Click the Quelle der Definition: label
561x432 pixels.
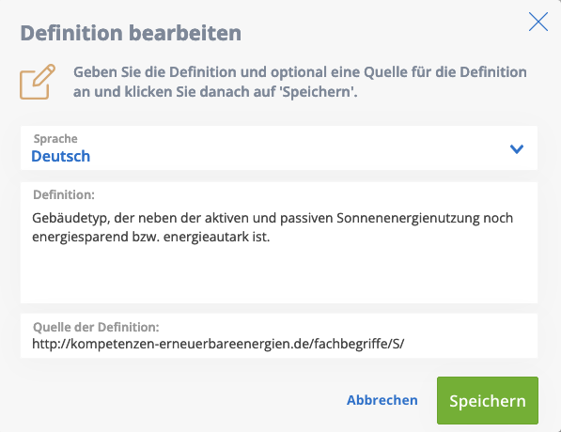[96, 327]
